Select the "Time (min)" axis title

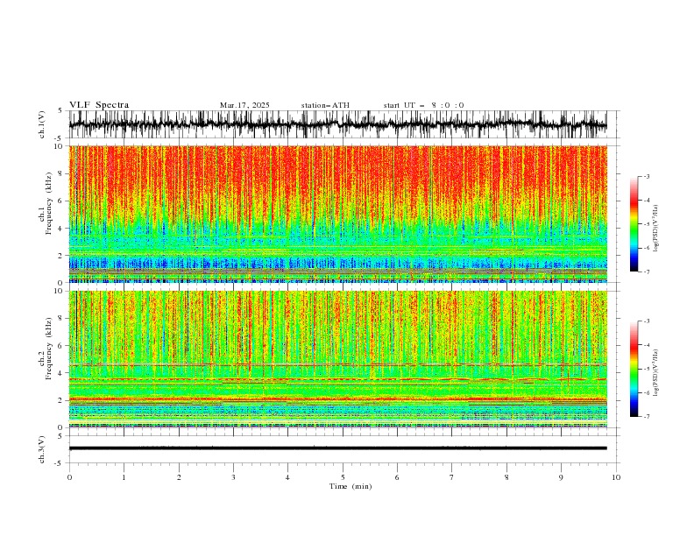click(351, 486)
